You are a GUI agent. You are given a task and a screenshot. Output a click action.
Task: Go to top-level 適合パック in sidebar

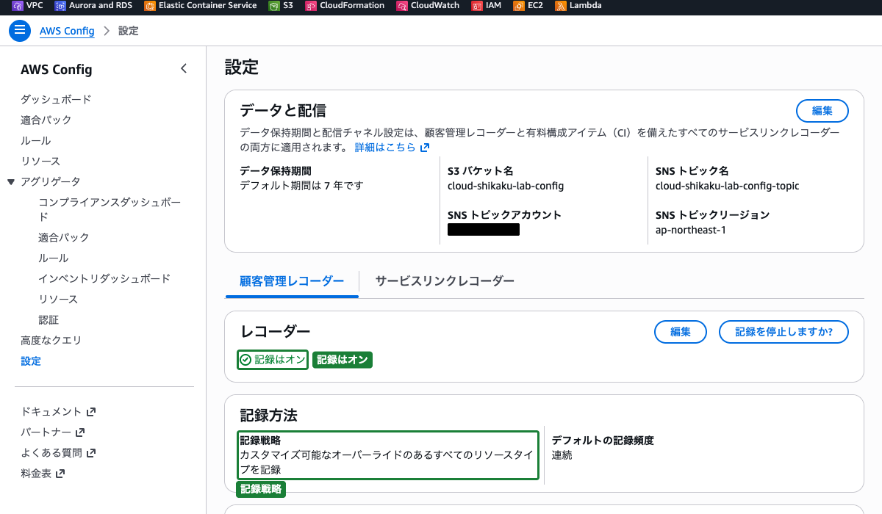point(46,120)
